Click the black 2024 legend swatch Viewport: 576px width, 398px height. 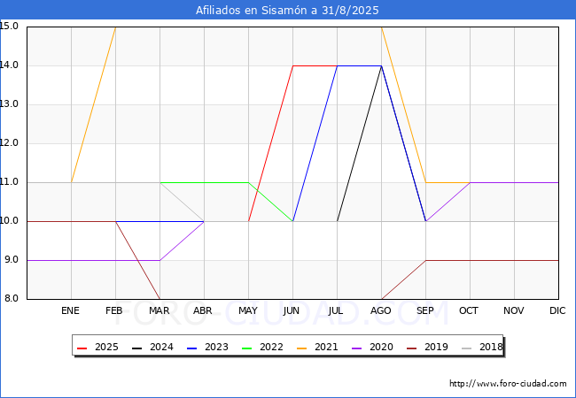point(136,348)
